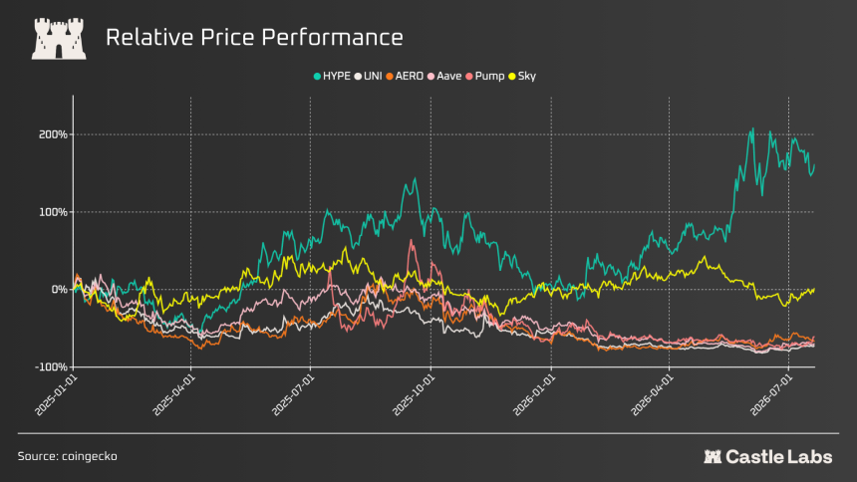Click the 2026-01-01 x-axis date label

coord(533,395)
